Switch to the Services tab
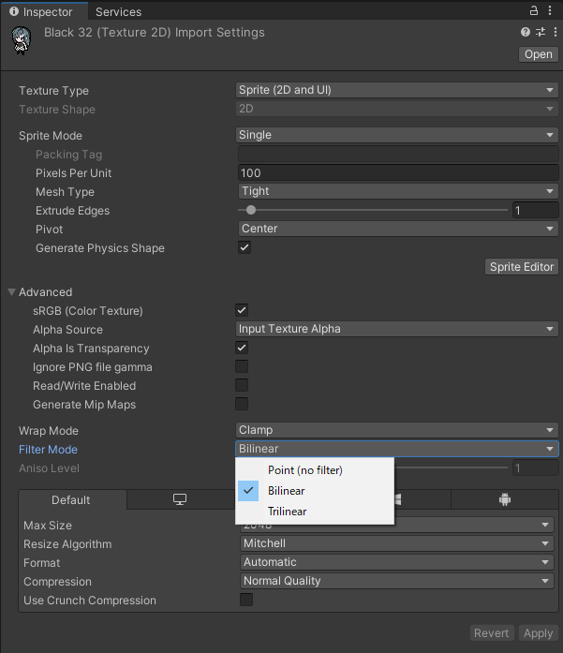This screenshot has width=563, height=653. pos(118,11)
